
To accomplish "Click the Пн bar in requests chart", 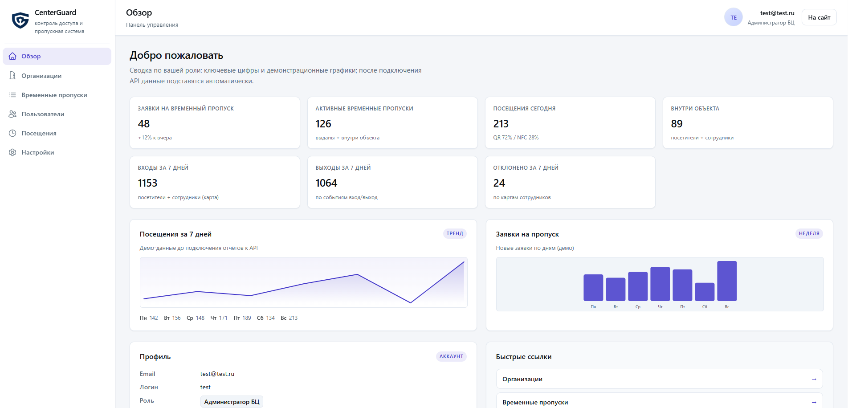I will point(593,288).
